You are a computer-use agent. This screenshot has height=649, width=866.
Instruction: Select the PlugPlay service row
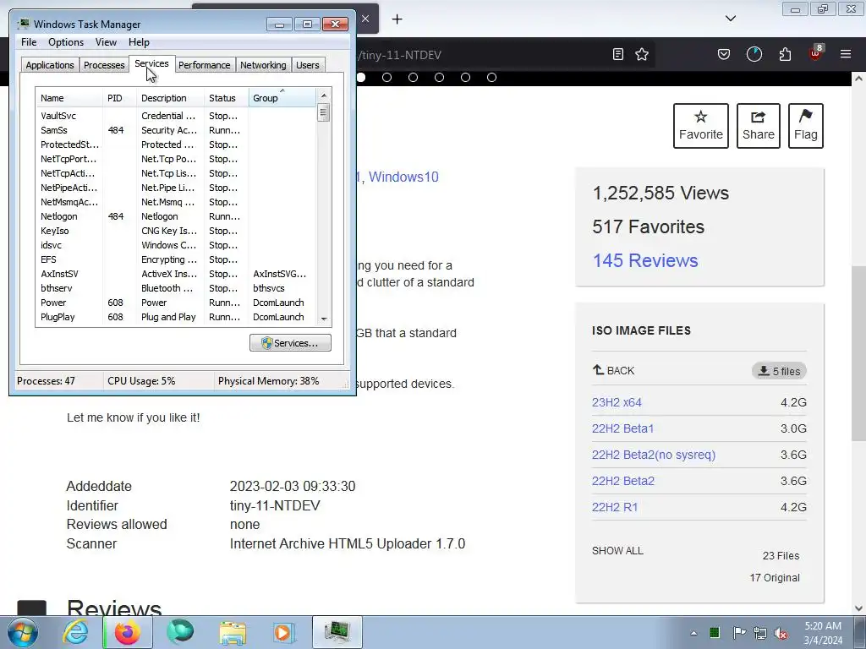176,317
